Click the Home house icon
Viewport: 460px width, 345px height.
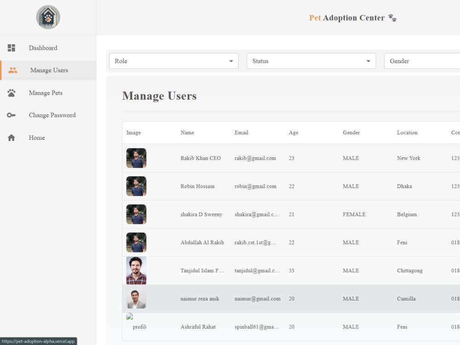(x=11, y=138)
